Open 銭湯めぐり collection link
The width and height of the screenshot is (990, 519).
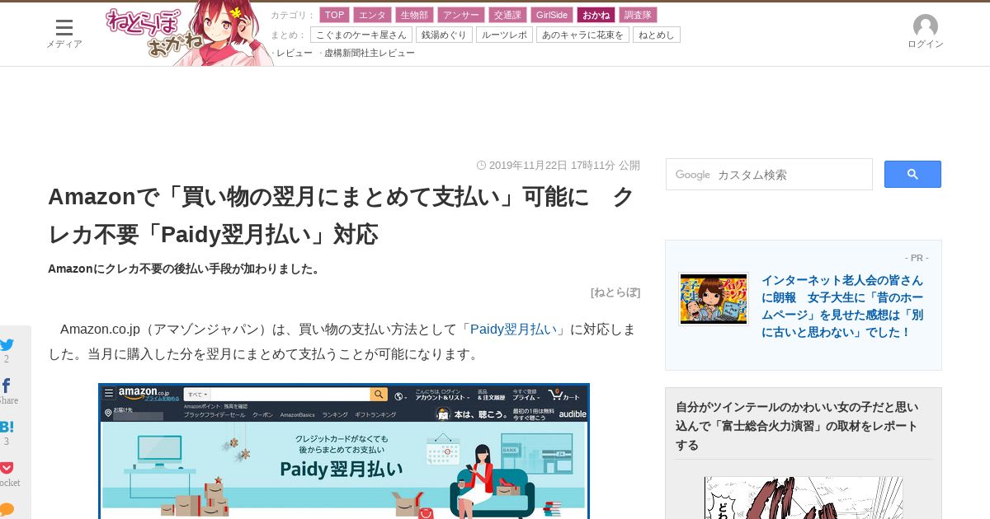(x=445, y=35)
